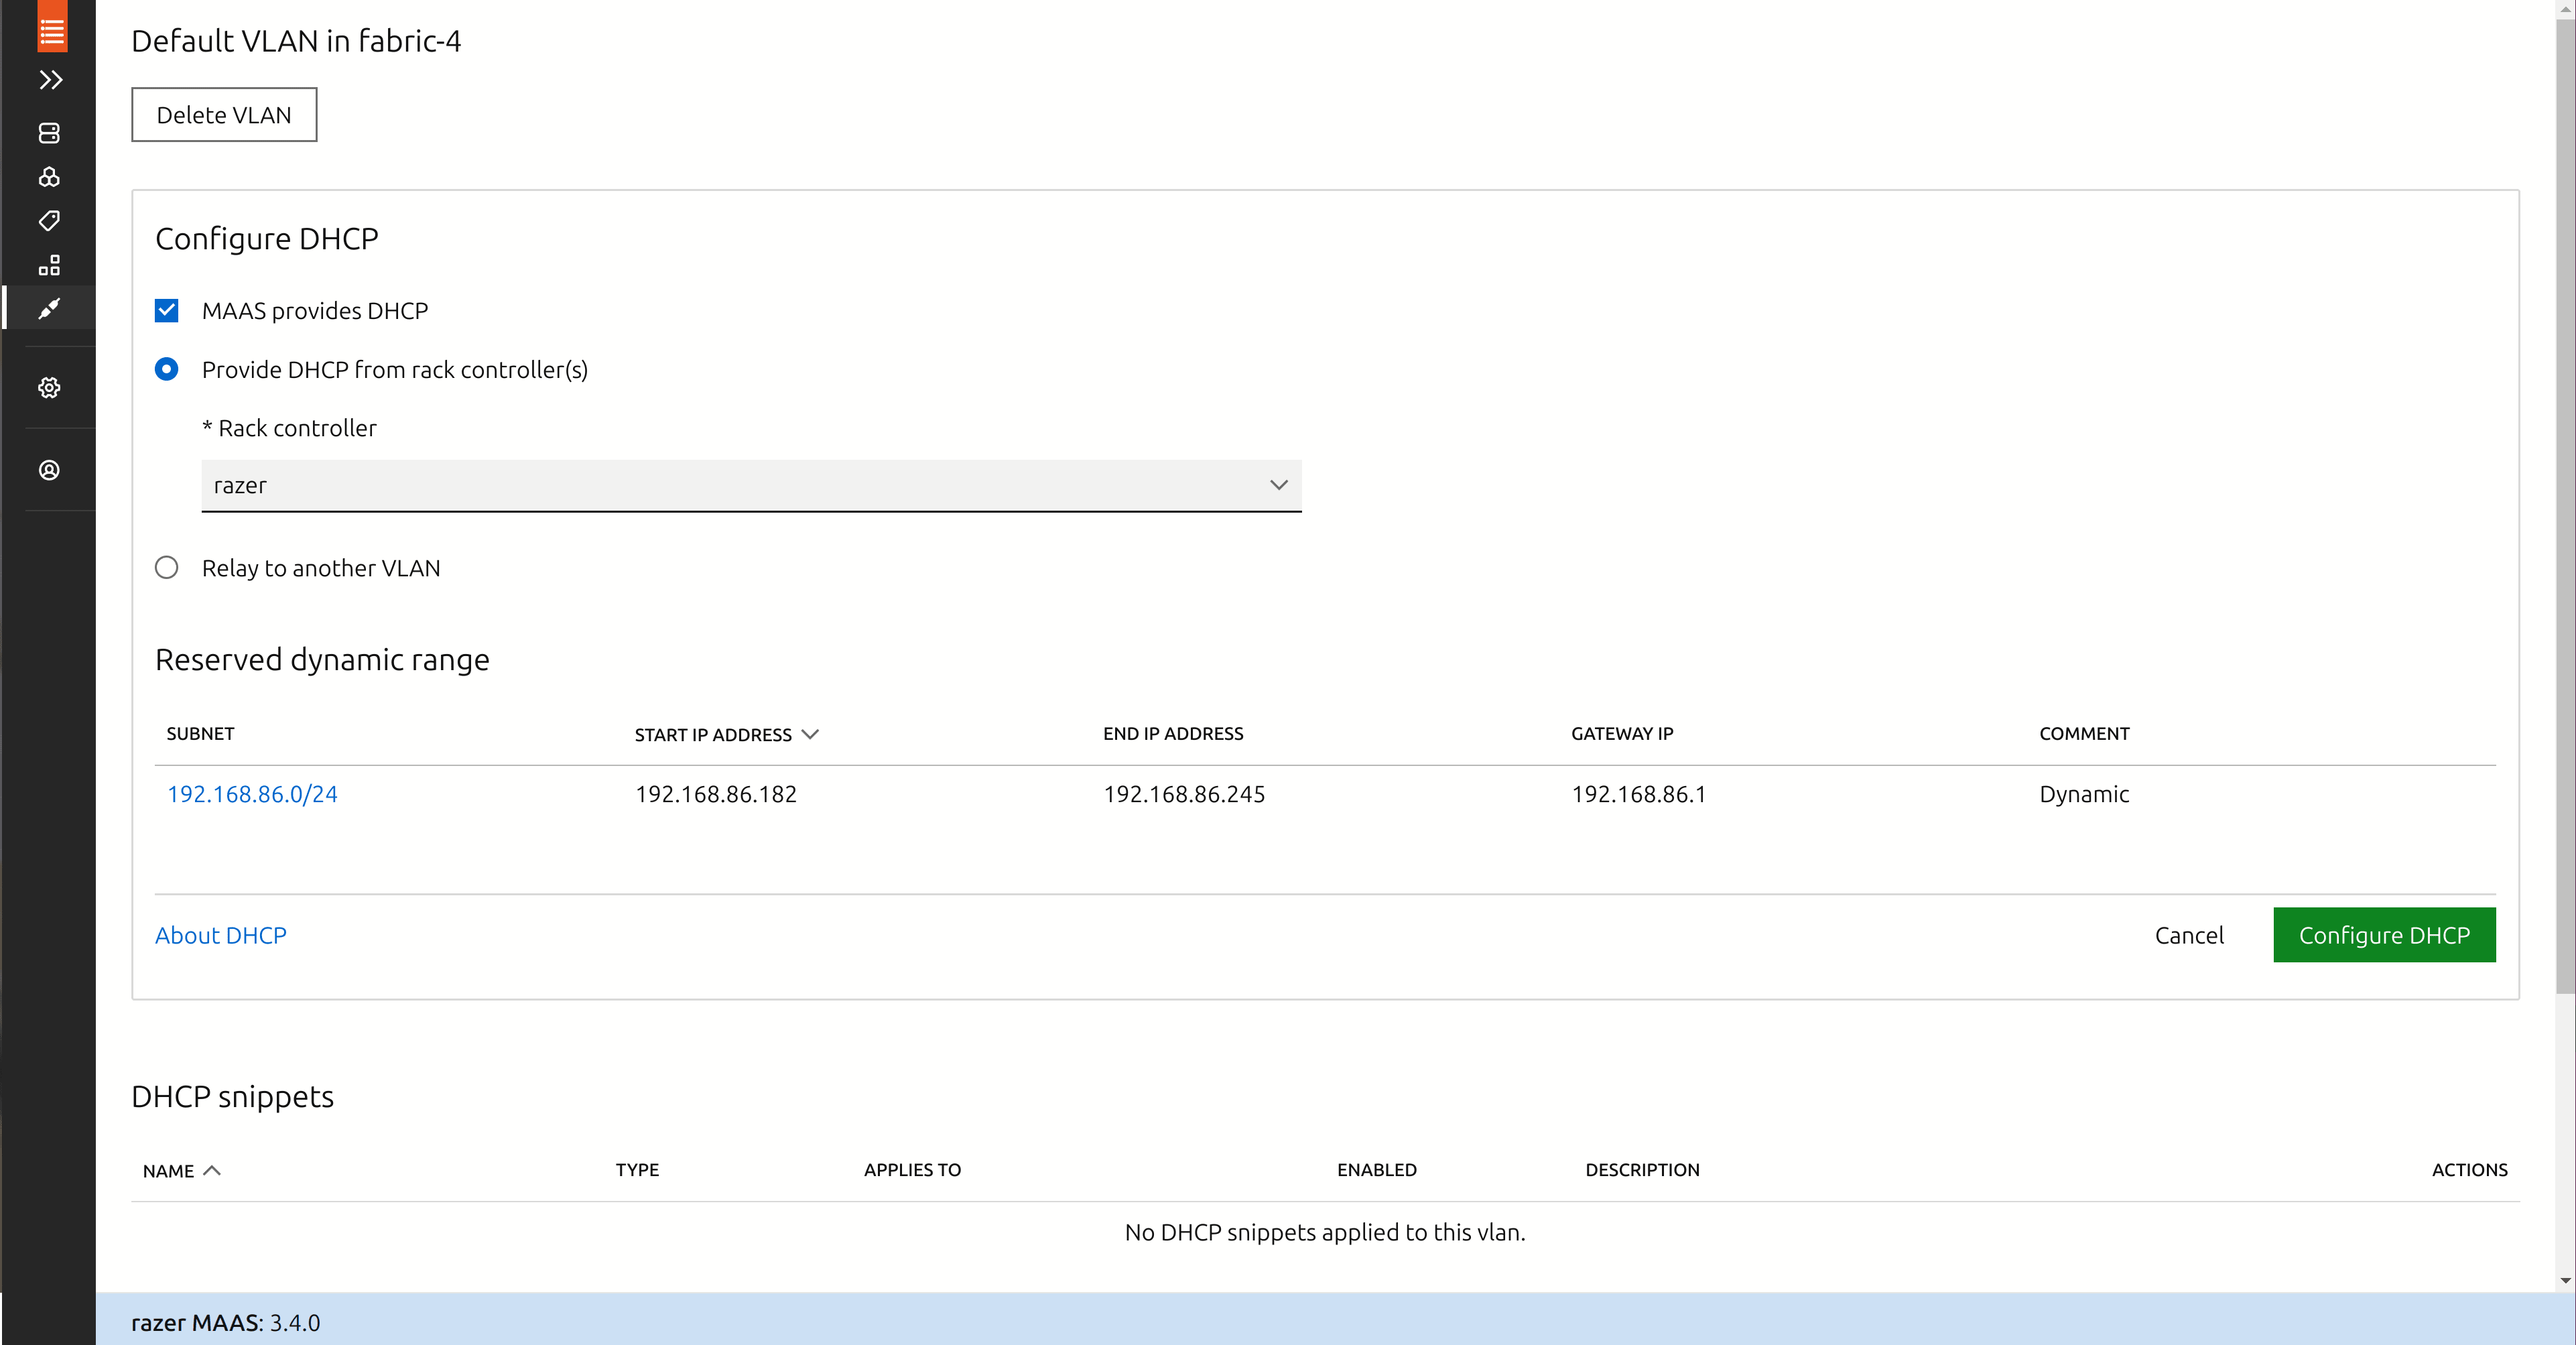Click Cancel button in DHCP form
The width and height of the screenshot is (2576, 1345).
[x=2189, y=935]
